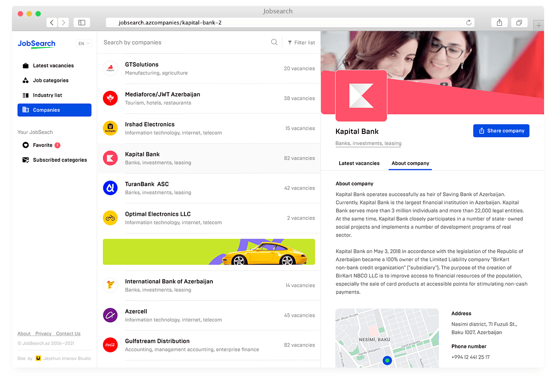Click the search magnifier icon
556x384 pixels.
274,42
